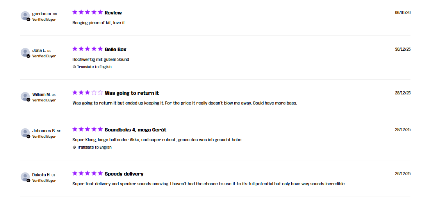Click the globe icon under Jona's review
Image resolution: width=437 pixels, height=197 pixels.
pos(74,67)
